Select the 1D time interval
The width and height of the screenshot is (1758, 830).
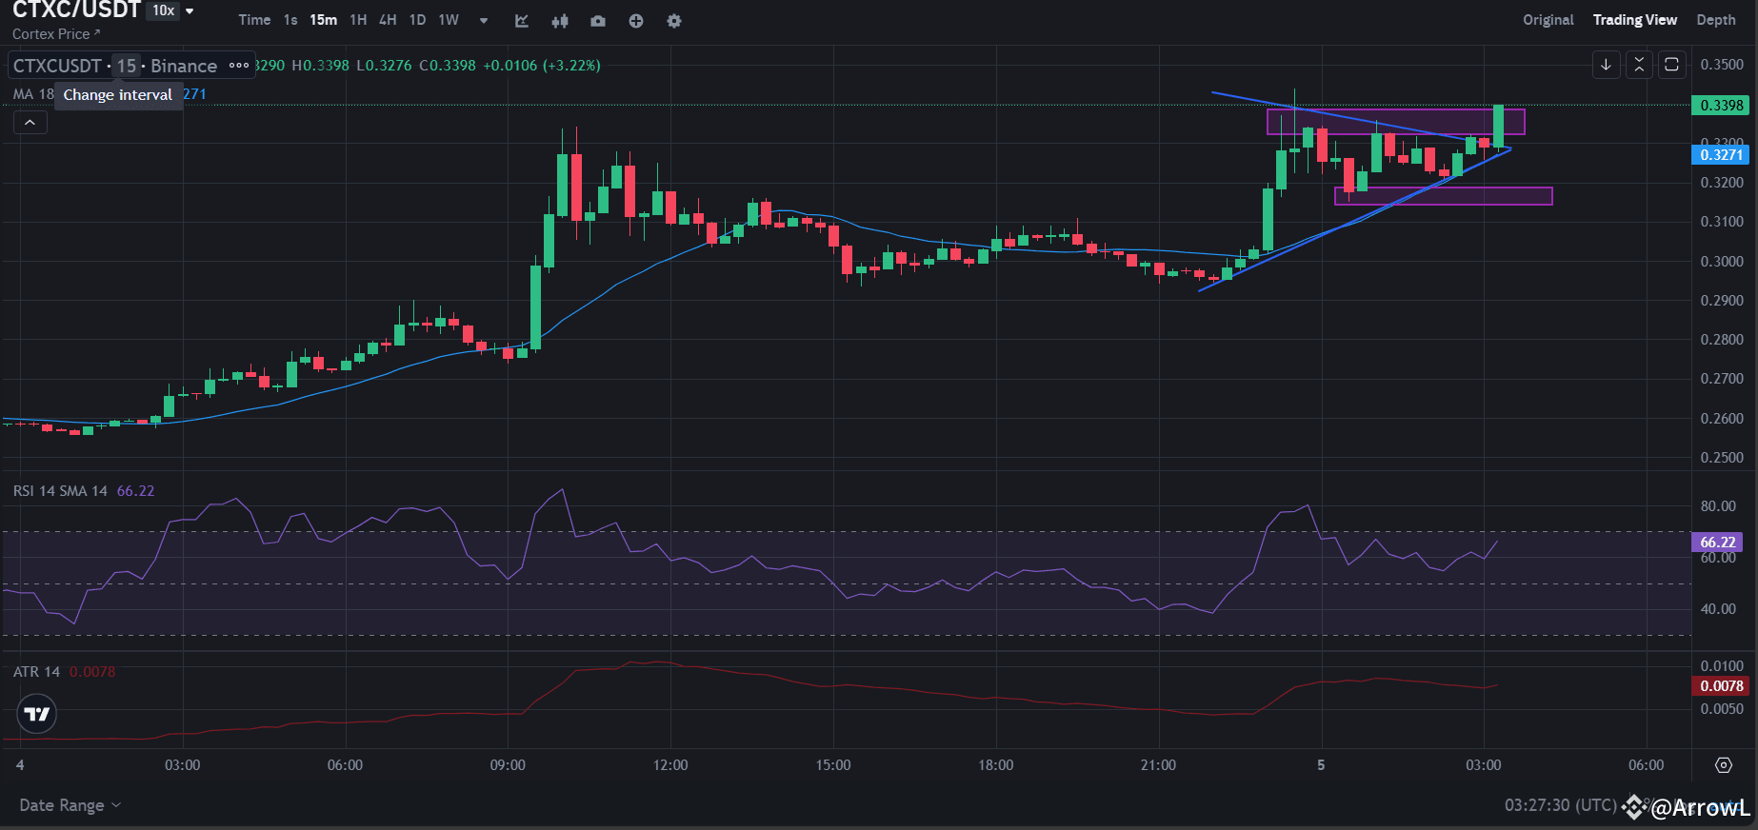coord(417,20)
